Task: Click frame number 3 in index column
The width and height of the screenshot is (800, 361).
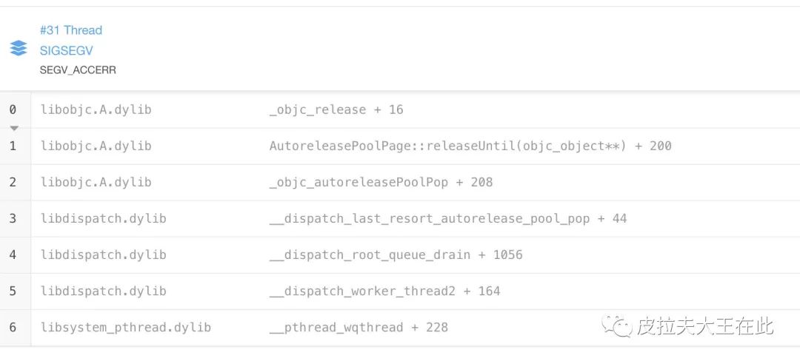Action: (x=13, y=218)
